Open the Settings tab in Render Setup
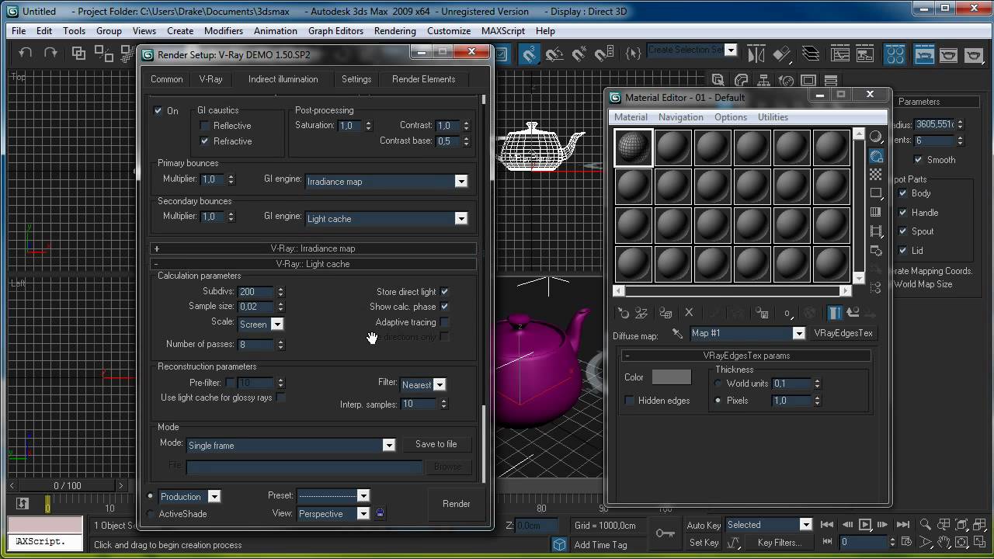The image size is (994, 559). pos(356,79)
